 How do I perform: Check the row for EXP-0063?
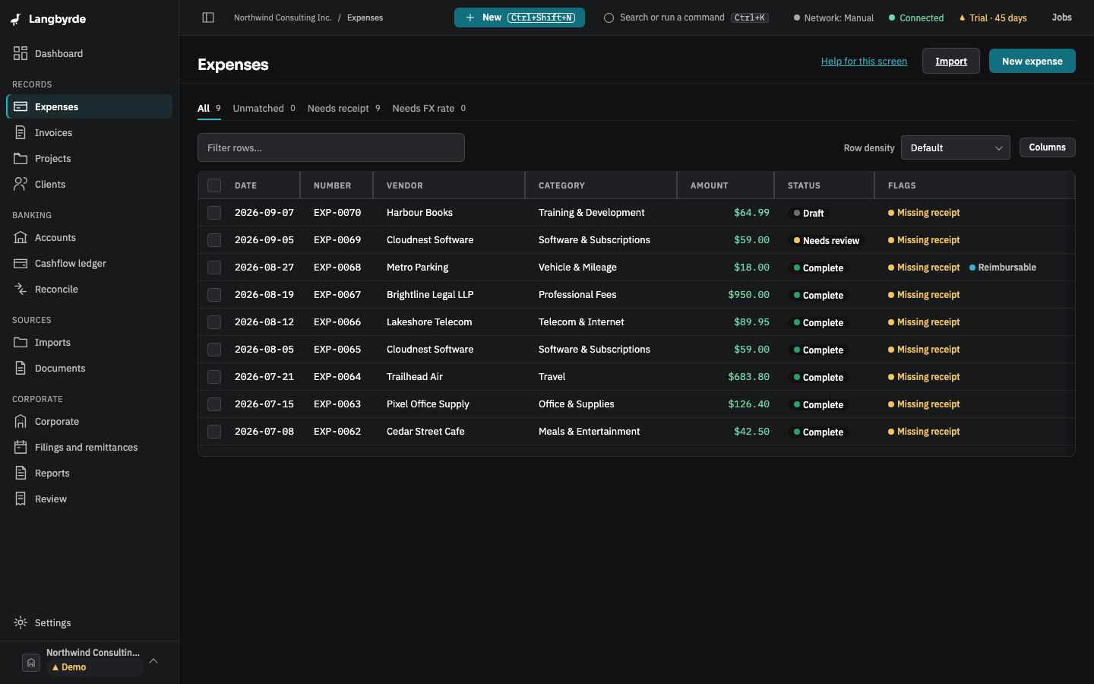(x=214, y=404)
